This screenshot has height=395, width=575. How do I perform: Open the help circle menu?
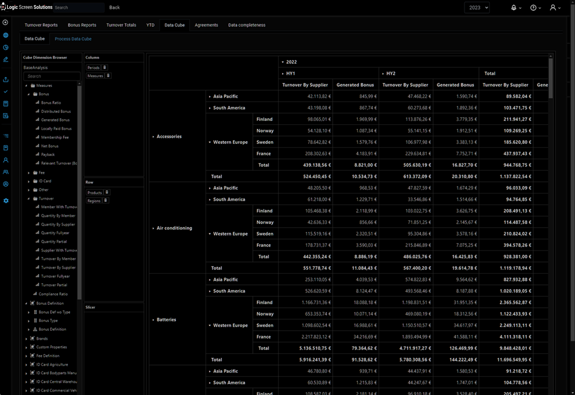click(536, 8)
